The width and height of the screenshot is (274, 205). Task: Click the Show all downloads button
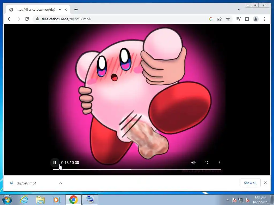(x=250, y=183)
